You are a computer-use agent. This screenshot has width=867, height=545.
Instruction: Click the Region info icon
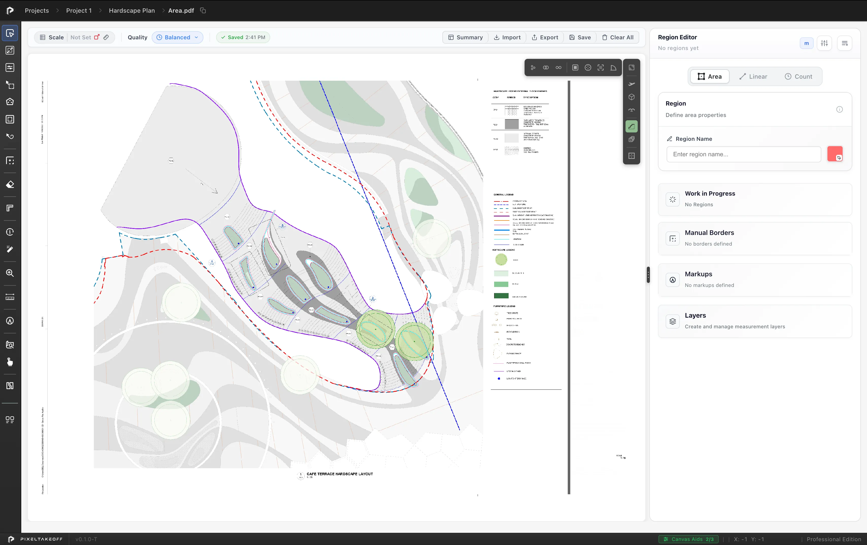pos(839,110)
